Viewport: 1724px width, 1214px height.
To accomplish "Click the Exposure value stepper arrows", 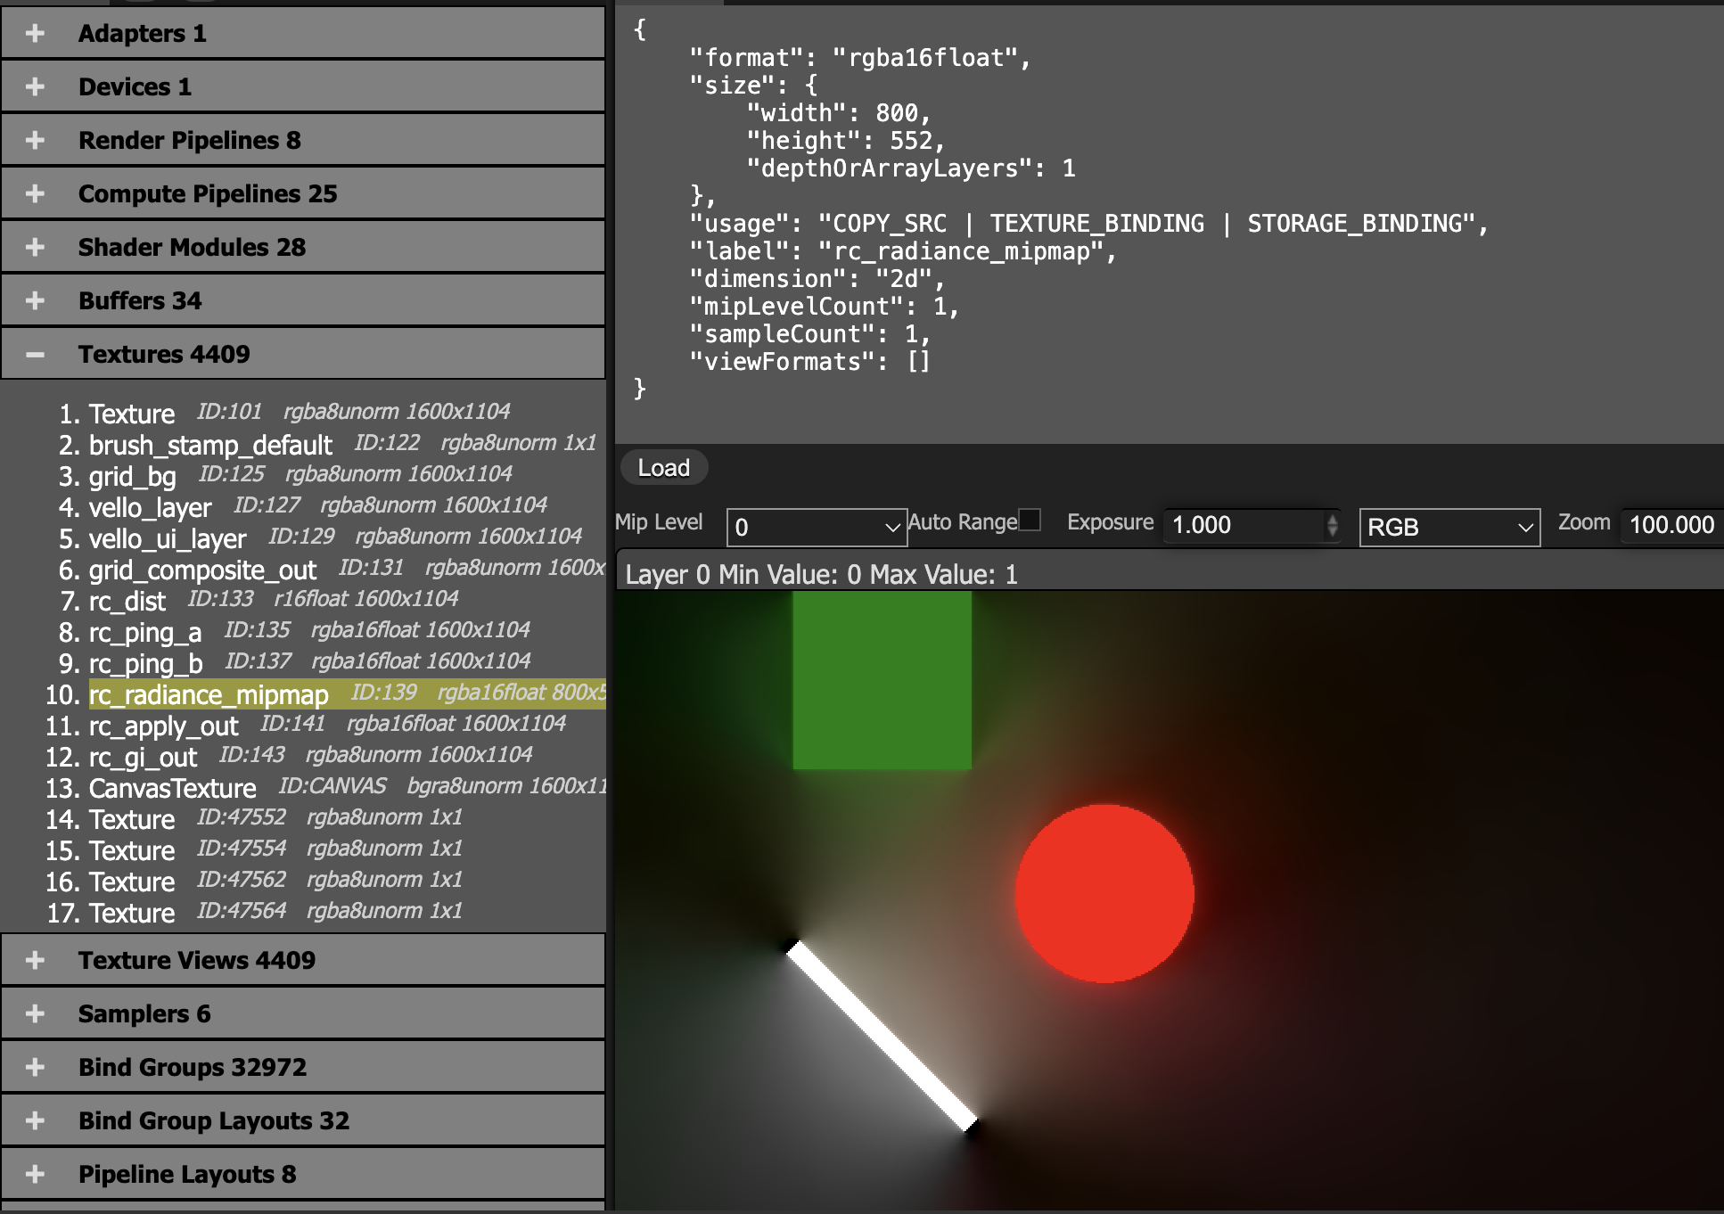I will pos(1332,525).
